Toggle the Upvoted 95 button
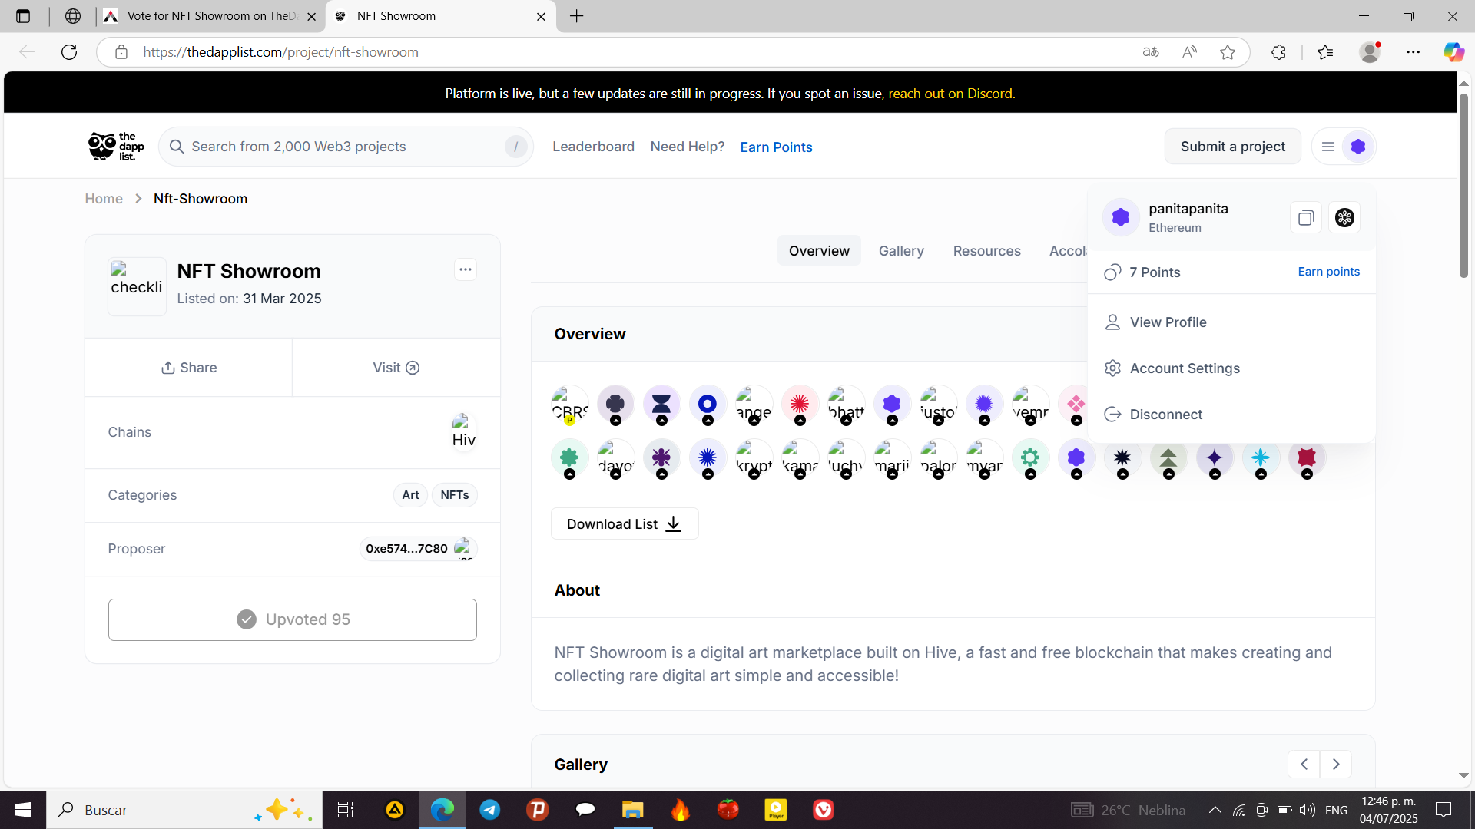 293,619
